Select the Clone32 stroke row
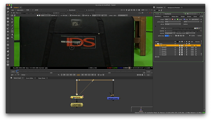The image size is (211, 121). click(178, 49)
